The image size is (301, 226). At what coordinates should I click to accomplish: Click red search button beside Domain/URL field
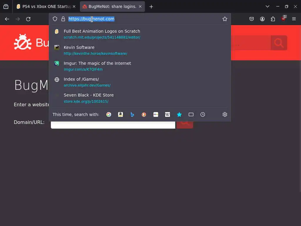coord(185,125)
